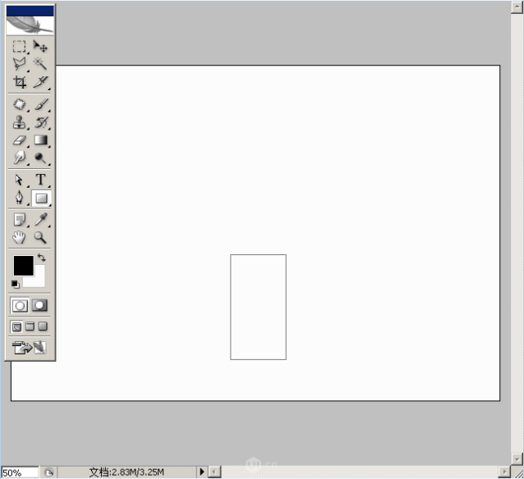Viewport: 524px width, 479px height.
Task: Reset to default black and white colors
Action: [16, 284]
